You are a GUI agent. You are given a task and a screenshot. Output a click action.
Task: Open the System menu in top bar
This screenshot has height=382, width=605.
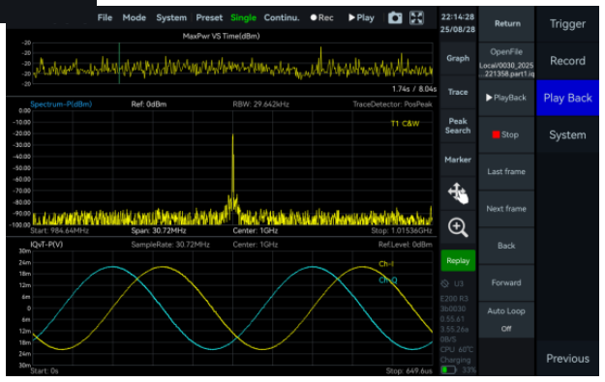point(171,17)
